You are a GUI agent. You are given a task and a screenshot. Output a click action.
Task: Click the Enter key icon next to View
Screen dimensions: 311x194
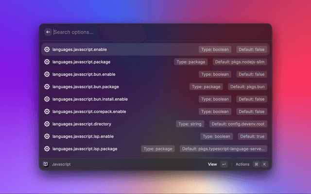coord(224,164)
